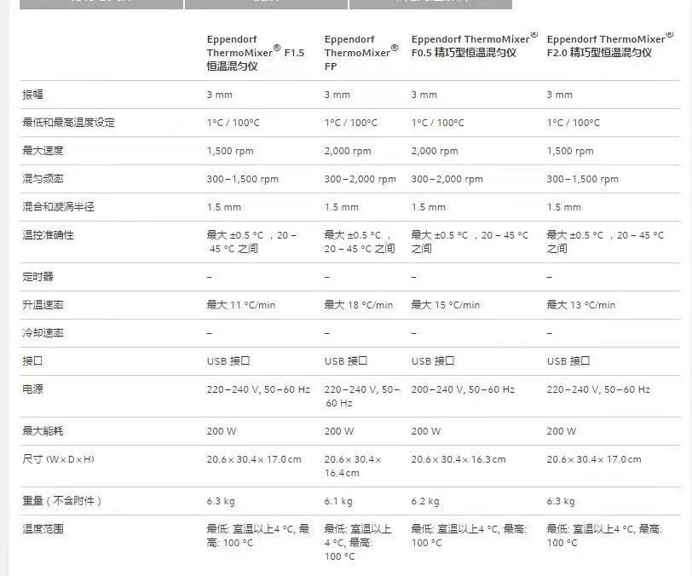Click the 尺寸 (W×D×H) row label
The height and width of the screenshot is (576, 692).
58,459
